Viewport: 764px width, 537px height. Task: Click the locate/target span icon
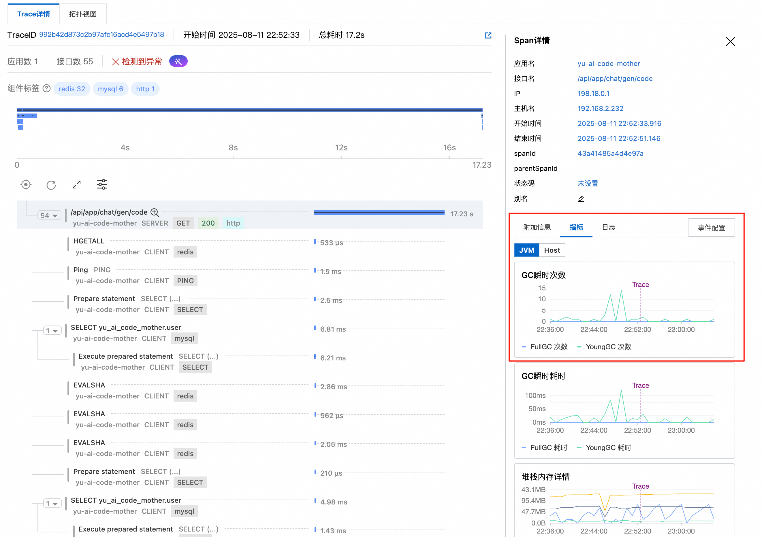pyautogui.click(x=26, y=185)
